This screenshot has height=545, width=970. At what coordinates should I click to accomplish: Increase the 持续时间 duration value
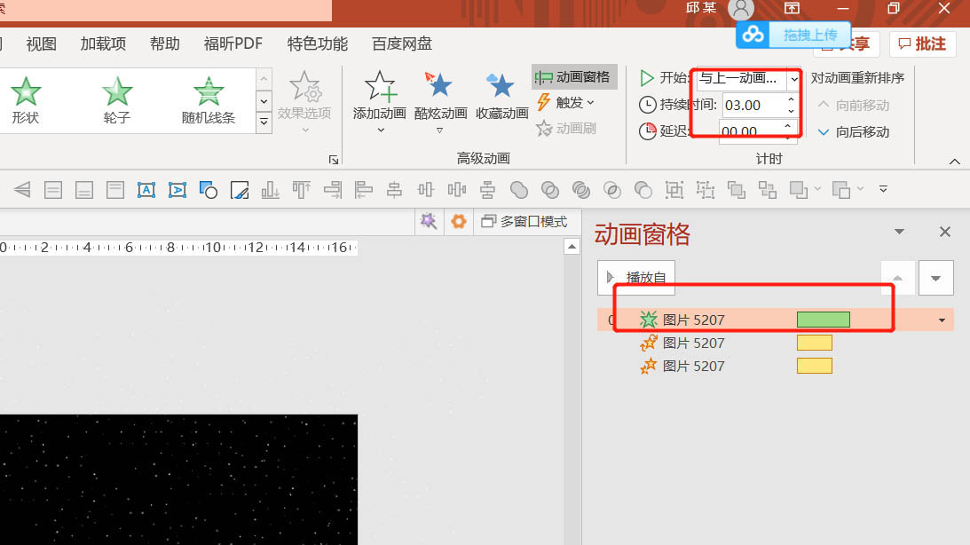coord(792,99)
